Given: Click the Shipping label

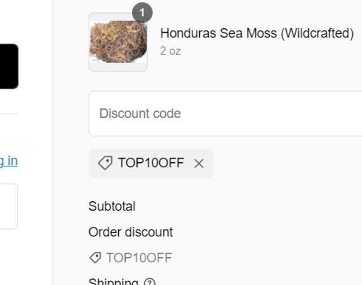Looking at the screenshot, I should (113, 282).
